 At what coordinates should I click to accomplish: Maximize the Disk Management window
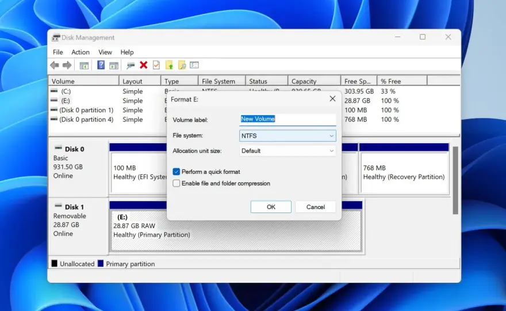point(423,37)
